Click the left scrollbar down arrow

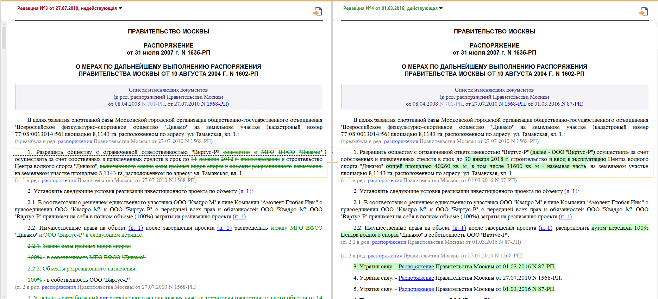[4, 296]
